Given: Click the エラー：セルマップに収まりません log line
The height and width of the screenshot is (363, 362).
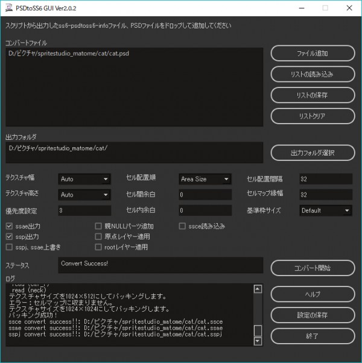Looking at the screenshot, I should click(61, 303).
